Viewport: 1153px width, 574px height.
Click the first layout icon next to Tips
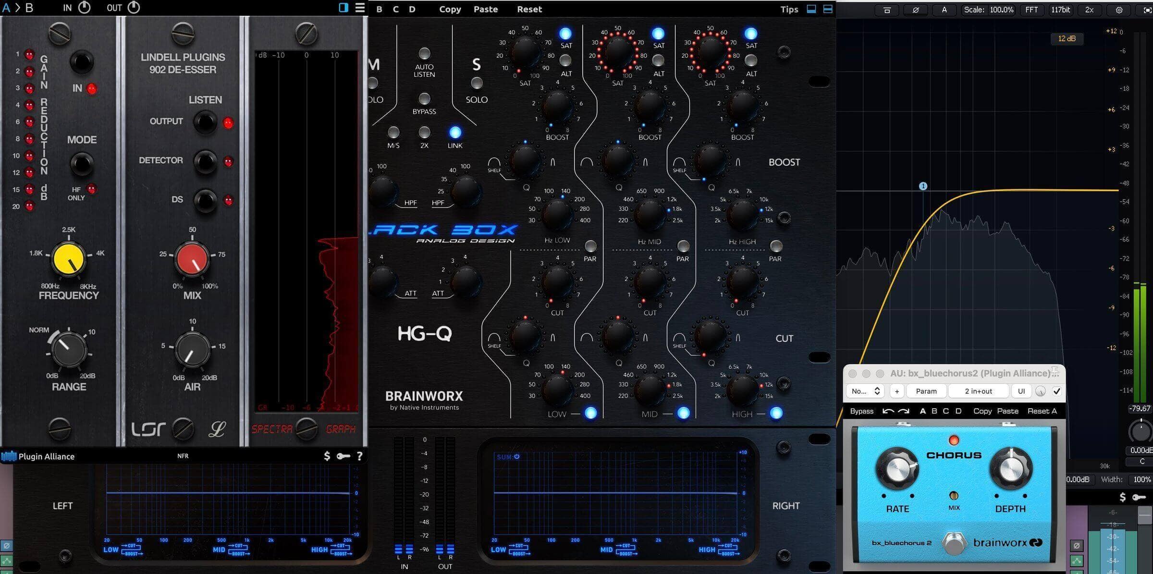[x=811, y=9]
